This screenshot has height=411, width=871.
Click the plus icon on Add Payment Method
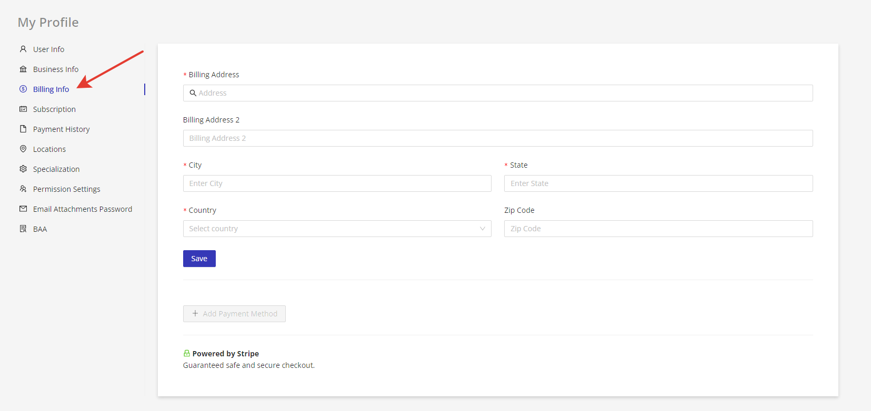coord(195,313)
